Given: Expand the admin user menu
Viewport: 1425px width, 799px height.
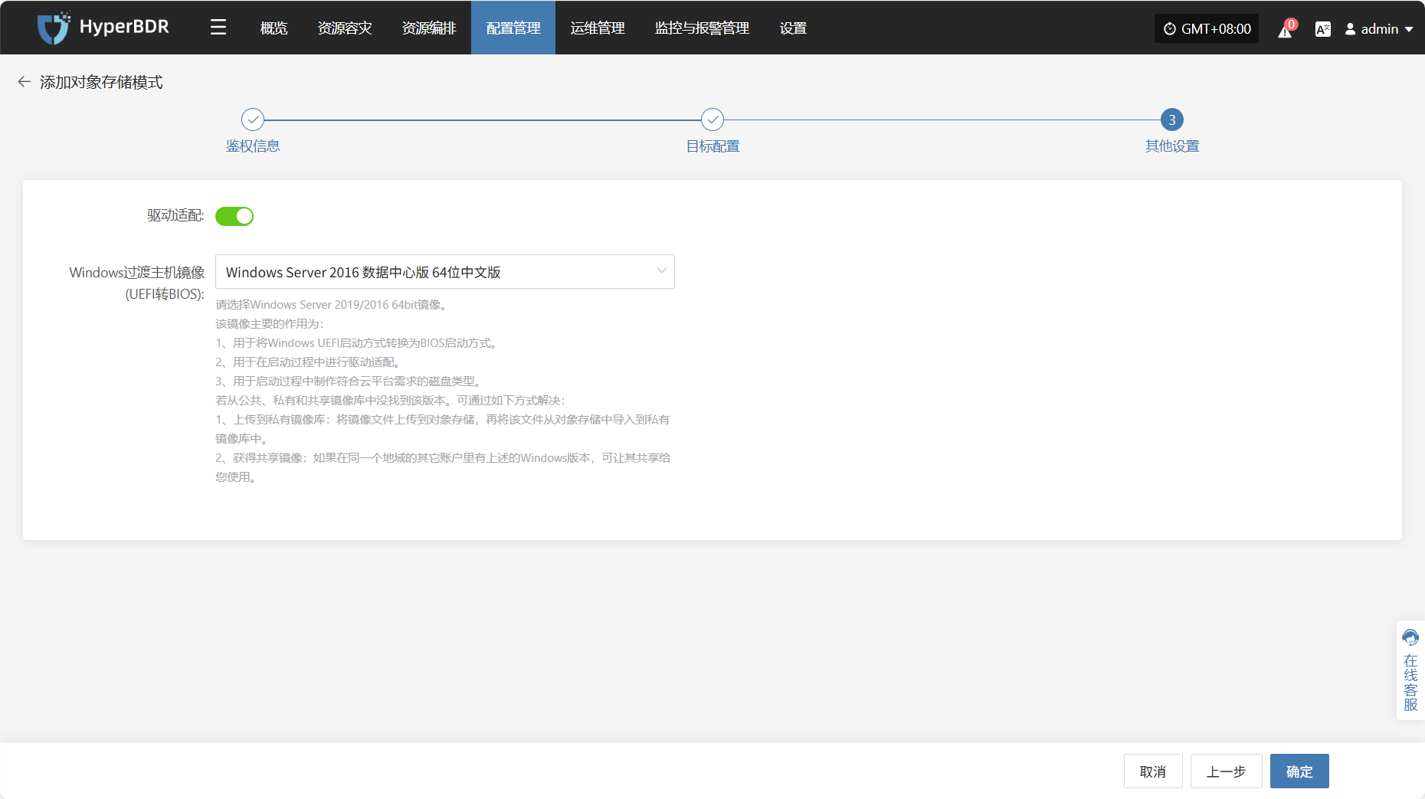Looking at the screenshot, I should click(1379, 28).
